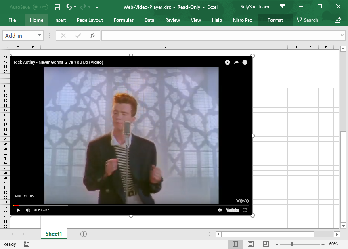This screenshot has height=249, width=348.
Task: Select column A header
Action: tap(18, 47)
